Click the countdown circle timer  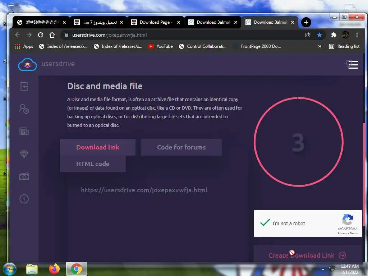tap(299, 142)
